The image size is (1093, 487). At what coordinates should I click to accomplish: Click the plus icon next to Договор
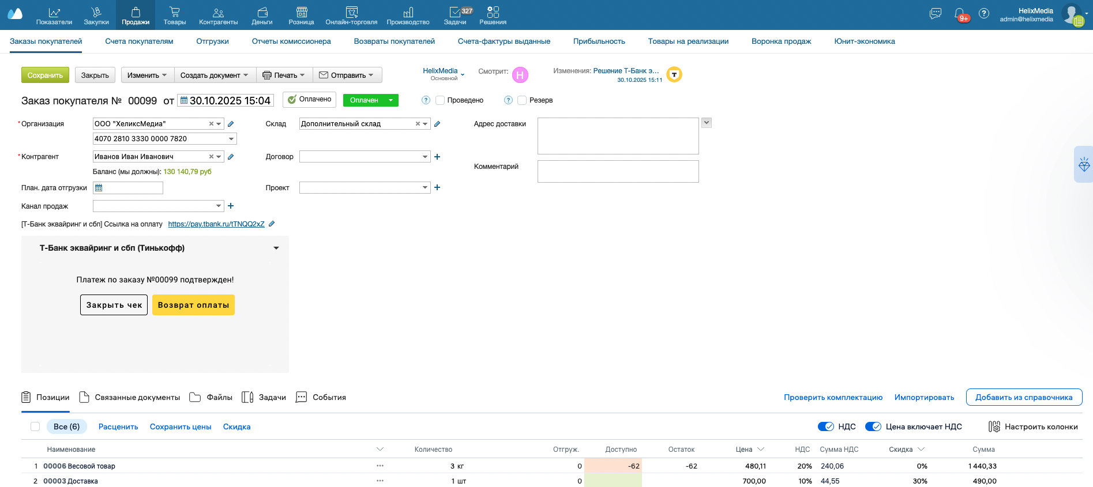(437, 157)
